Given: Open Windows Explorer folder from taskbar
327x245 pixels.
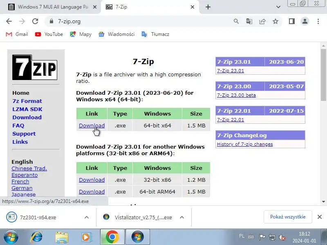Looking at the screenshot, I should [62, 237].
